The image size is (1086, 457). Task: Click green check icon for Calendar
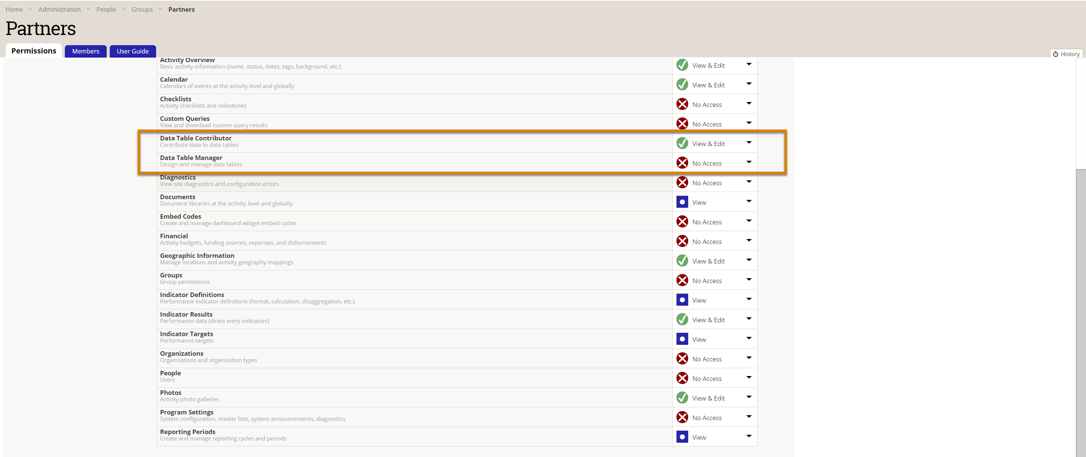click(x=682, y=85)
